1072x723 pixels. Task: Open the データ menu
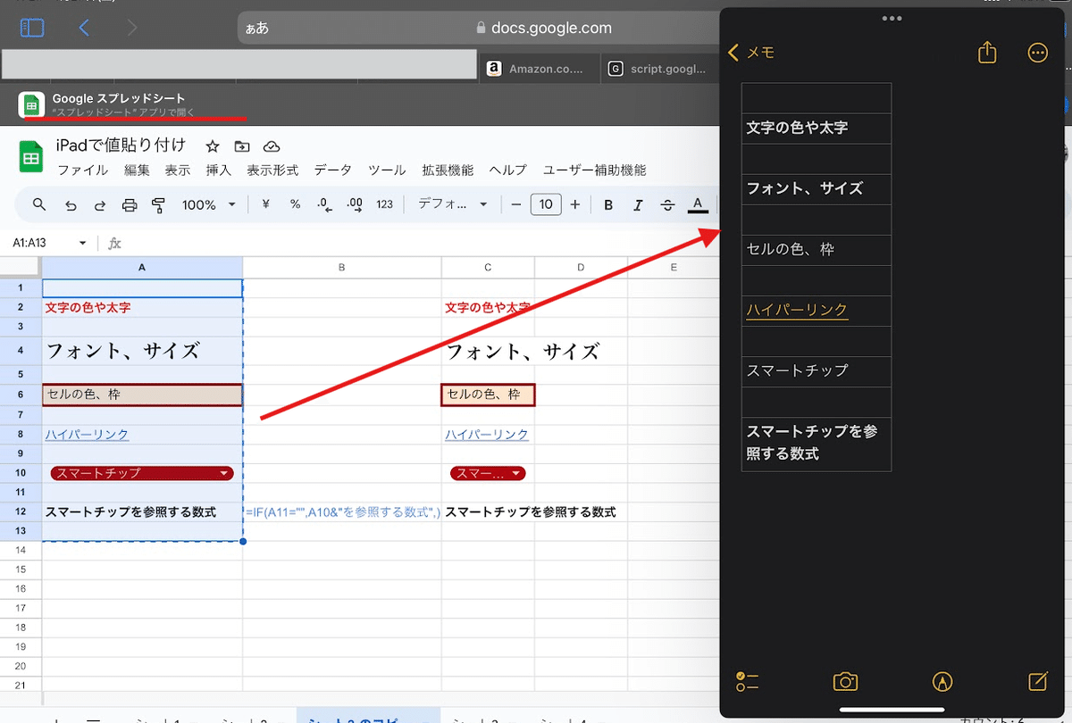pos(332,170)
